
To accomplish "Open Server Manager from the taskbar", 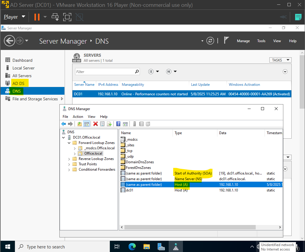I will (161, 247).
